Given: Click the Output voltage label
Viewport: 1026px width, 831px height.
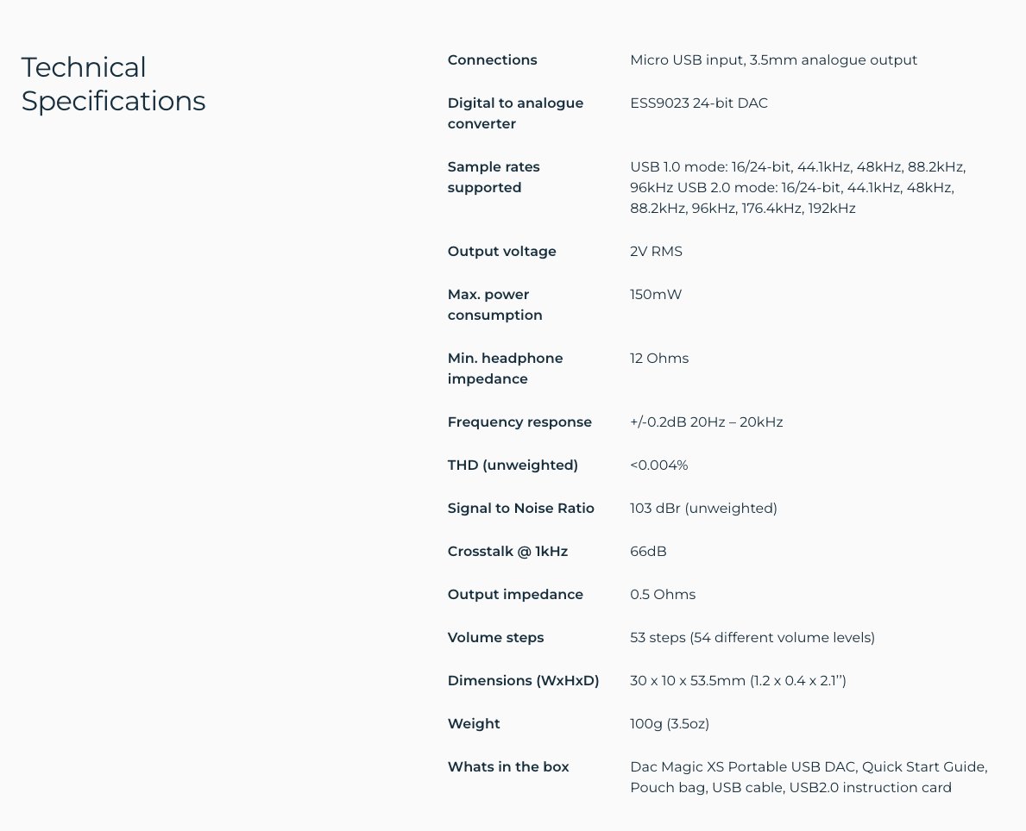Looking at the screenshot, I should coord(501,251).
